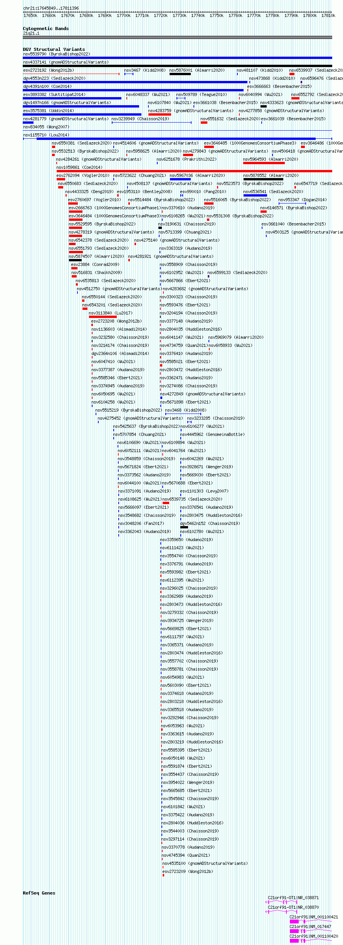Click the 17700k ruler tick label
343x945 pixels.
(123, 16)
